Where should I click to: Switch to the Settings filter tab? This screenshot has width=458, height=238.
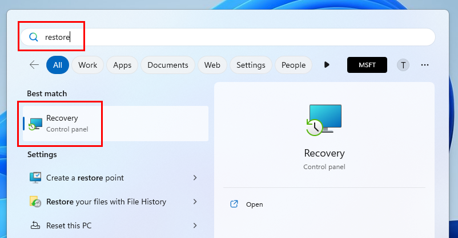point(251,65)
